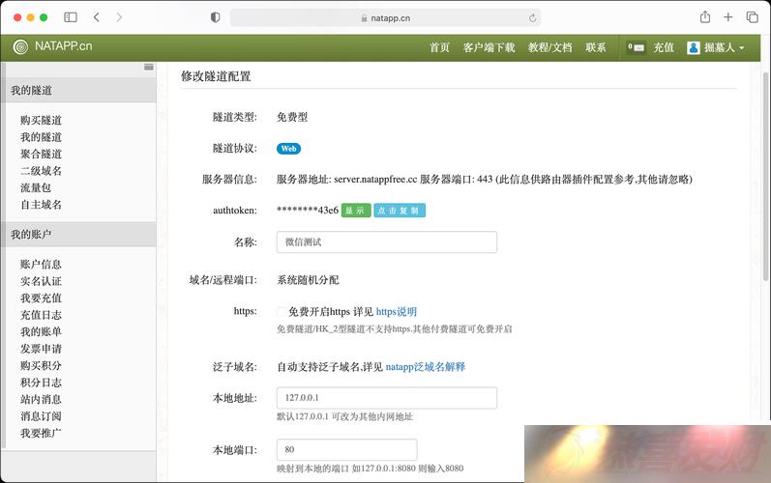Click the Web protocol badge
The width and height of the screenshot is (771, 483).
(288, 149)
